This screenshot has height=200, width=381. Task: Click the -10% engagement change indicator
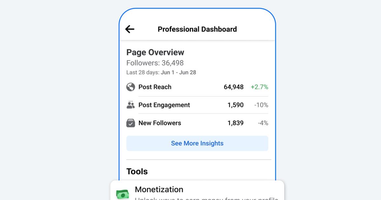coord(261,105)
